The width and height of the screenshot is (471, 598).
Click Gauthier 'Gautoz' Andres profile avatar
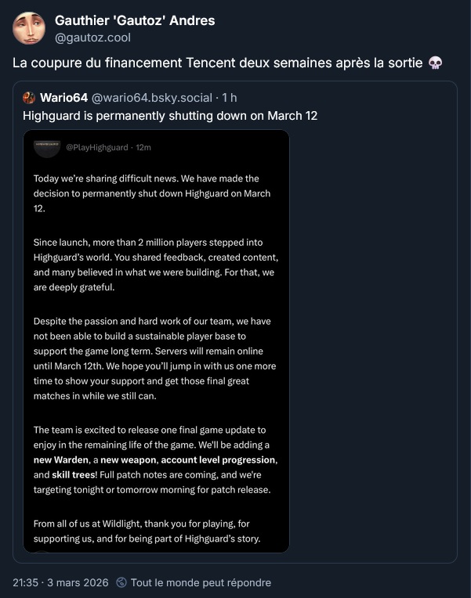(x=29, y=29)
